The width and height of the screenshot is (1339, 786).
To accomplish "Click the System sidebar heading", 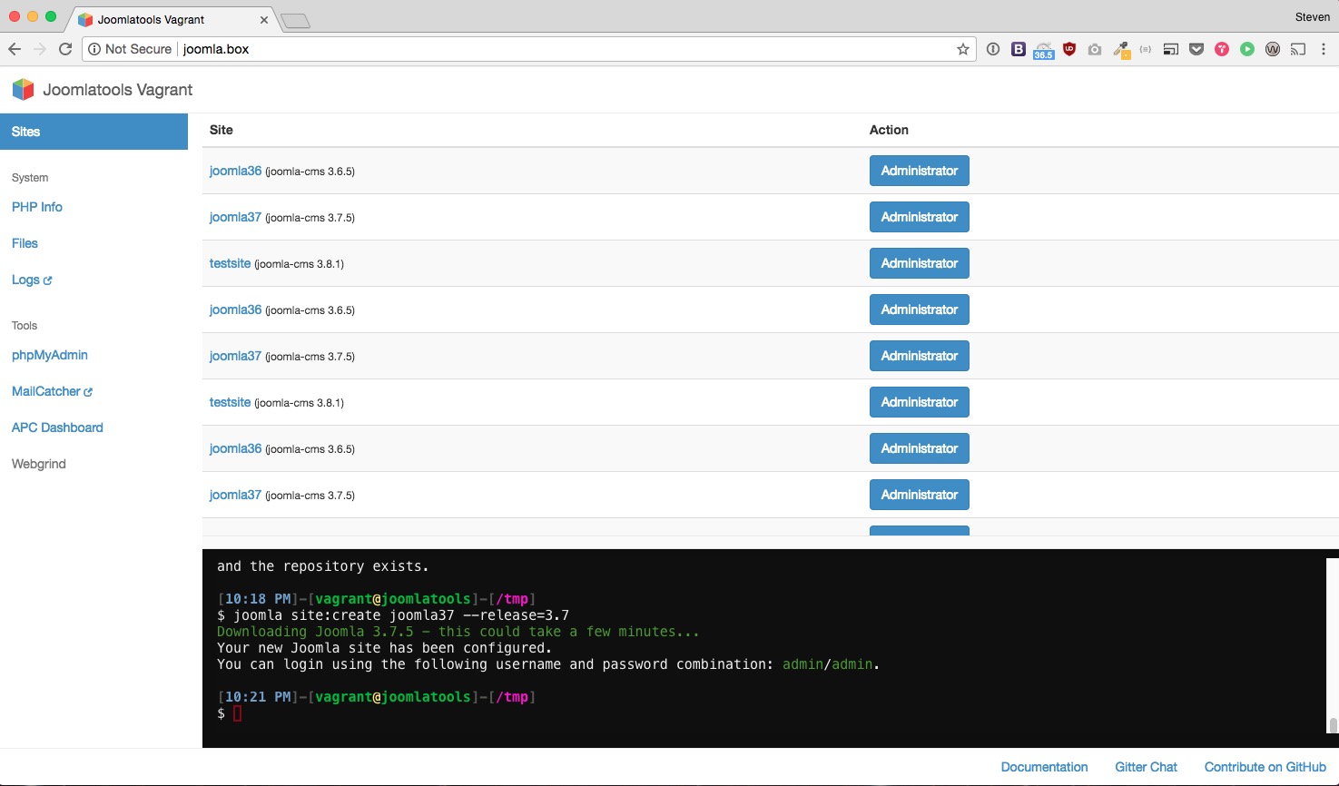I will coord(30,178).
